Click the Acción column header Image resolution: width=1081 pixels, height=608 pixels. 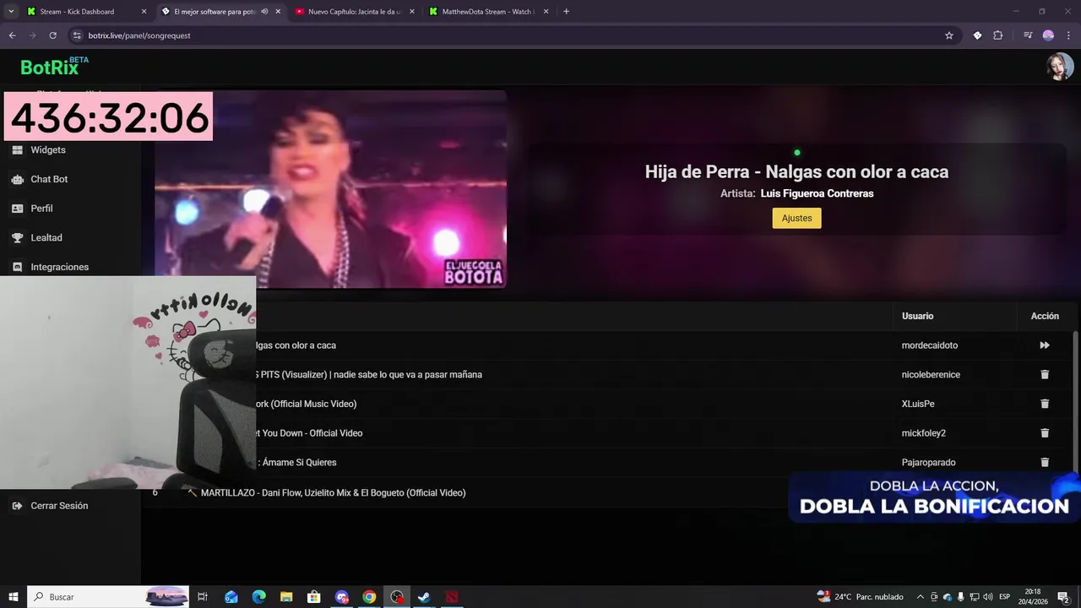[x=1045, y=316]
